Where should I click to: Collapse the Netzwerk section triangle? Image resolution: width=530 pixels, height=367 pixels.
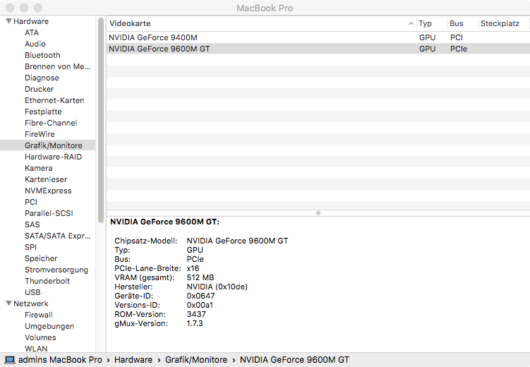point(8,303)
